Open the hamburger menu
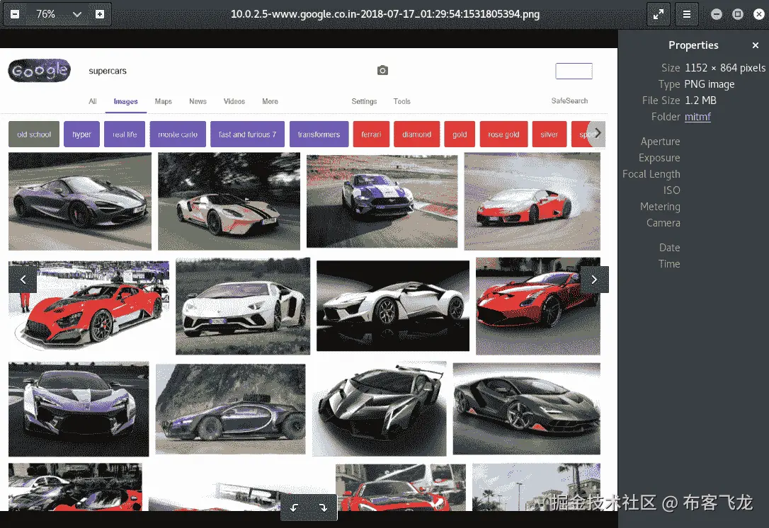769x528 pixels. [x=687, y=14]
